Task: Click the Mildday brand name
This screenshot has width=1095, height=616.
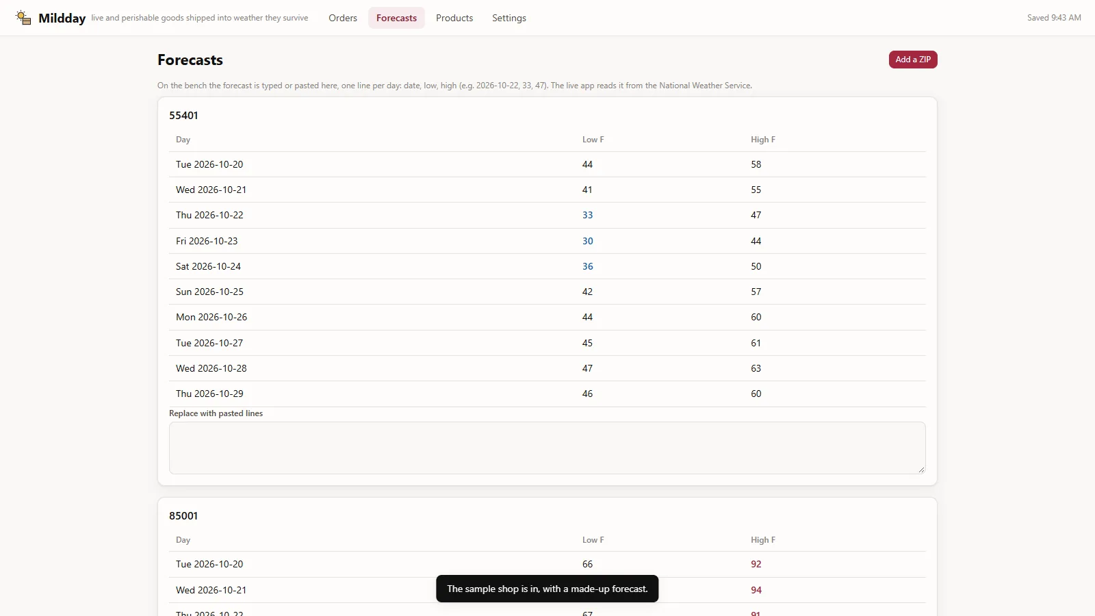Action: (62, 18)
